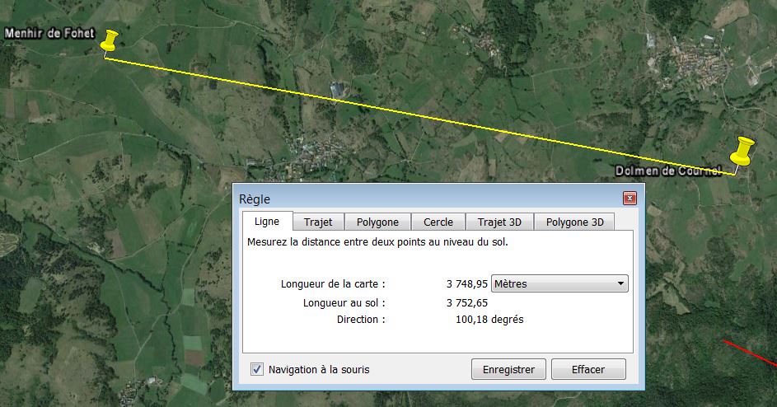The width and height of the screenshot is (777, 407).
Task: Click the Dolmen de Cournal yellow pushpin
Action: click(x=742, y=152)
